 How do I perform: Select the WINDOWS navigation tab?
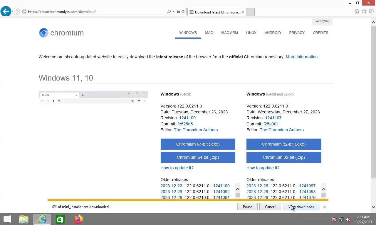coord(188,33)
